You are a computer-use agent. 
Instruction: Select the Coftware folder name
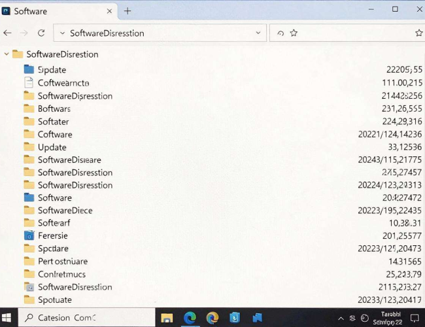pos(55,134)
